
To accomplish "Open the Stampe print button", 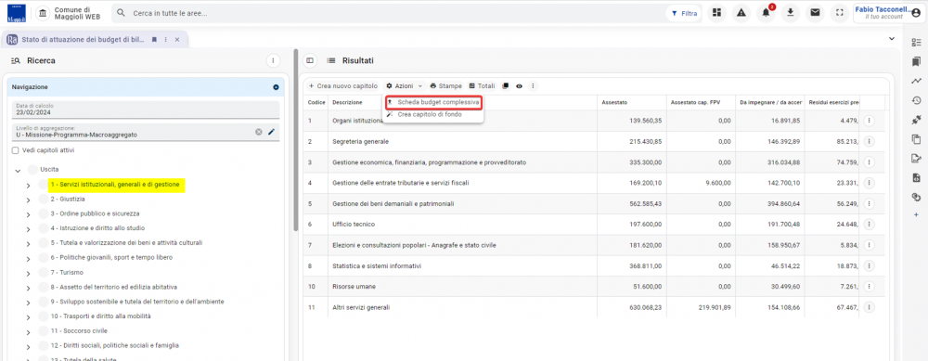I will click(445, 86).
